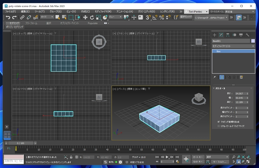Open the すべて selection filter dropdown

(x=47, y=17)
